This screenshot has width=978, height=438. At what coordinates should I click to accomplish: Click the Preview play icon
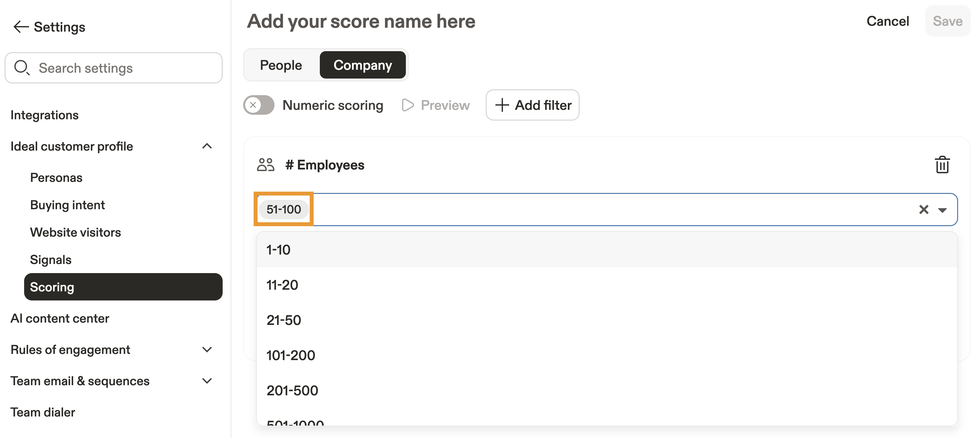click(x=408, y=105)
